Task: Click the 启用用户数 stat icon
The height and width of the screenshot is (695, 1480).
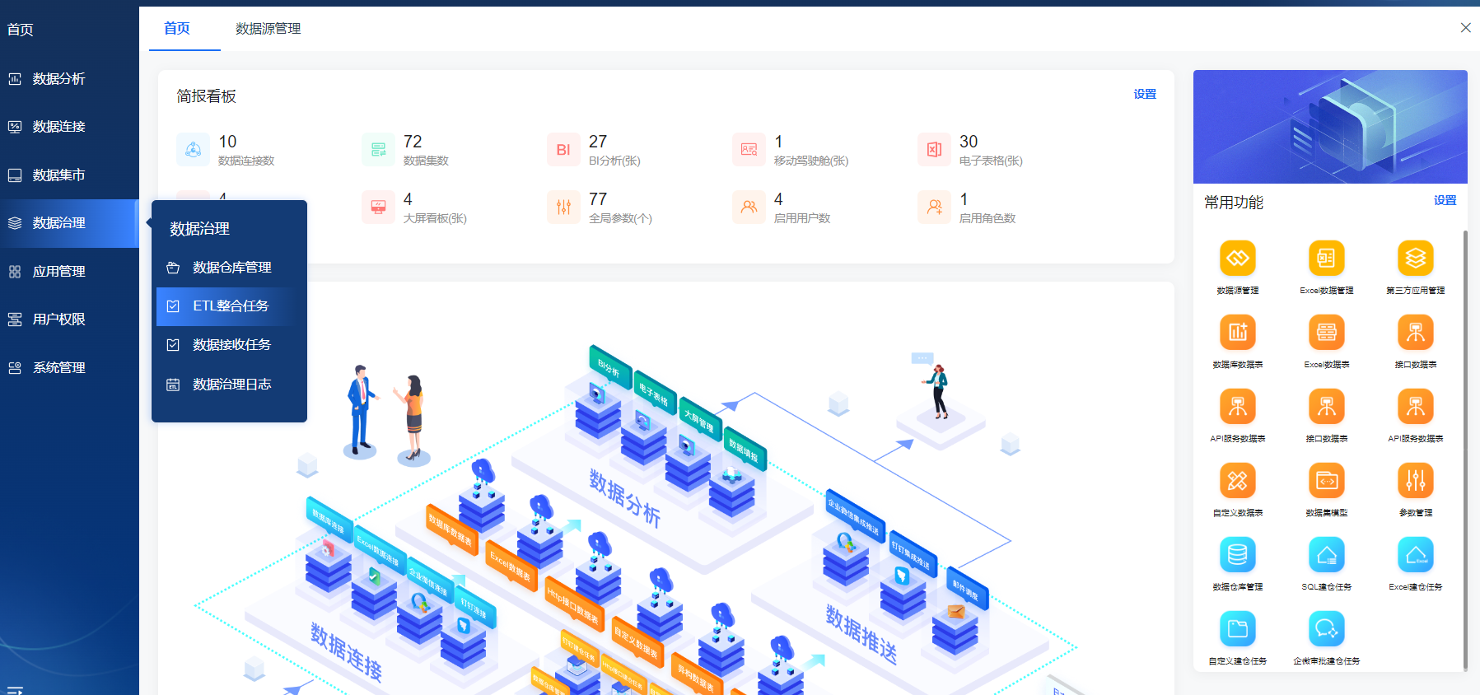Action: (x=749, y=208)
